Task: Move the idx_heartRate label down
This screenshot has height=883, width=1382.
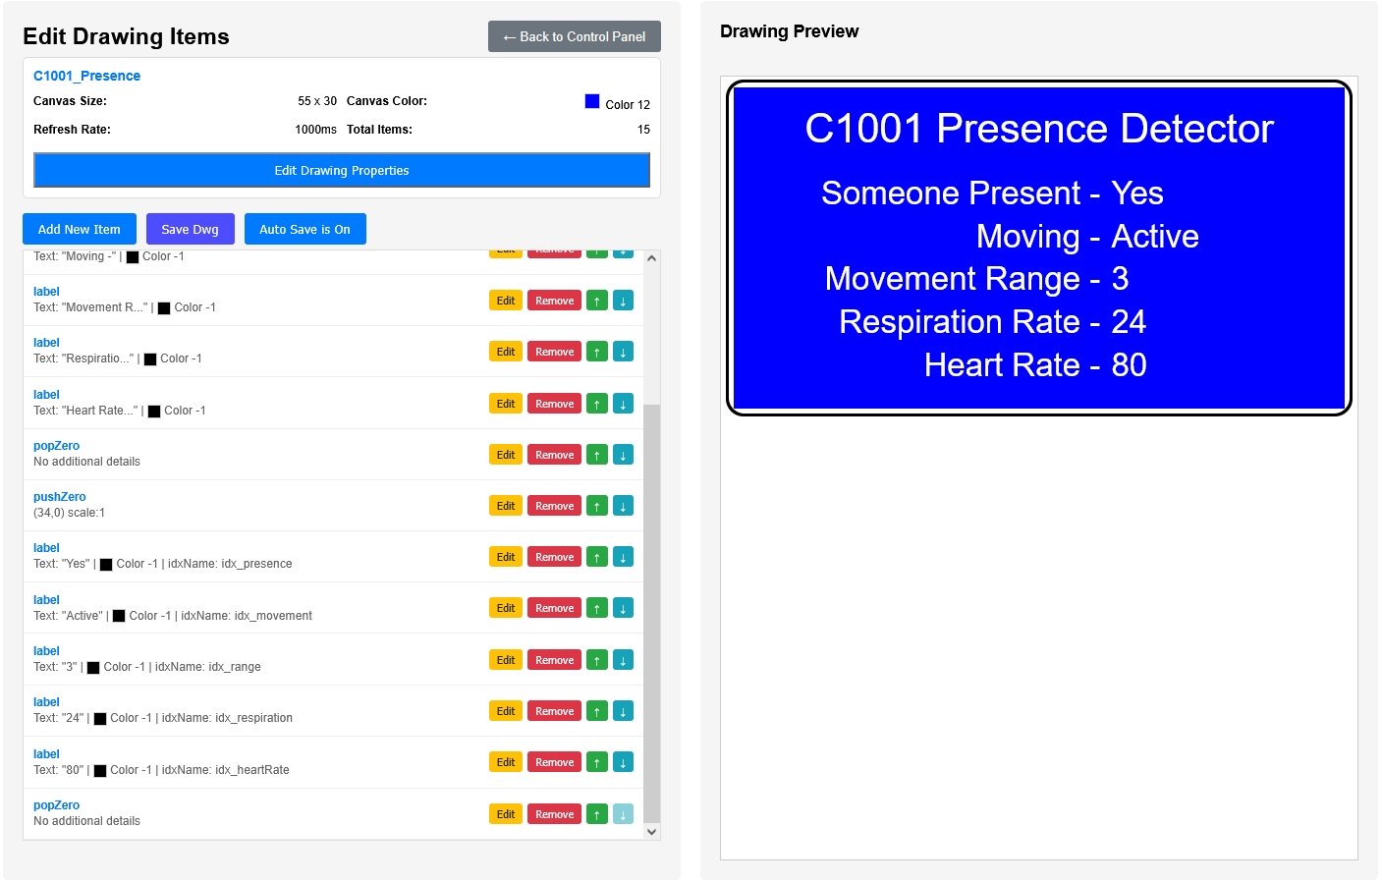Action: pos(623,762)
